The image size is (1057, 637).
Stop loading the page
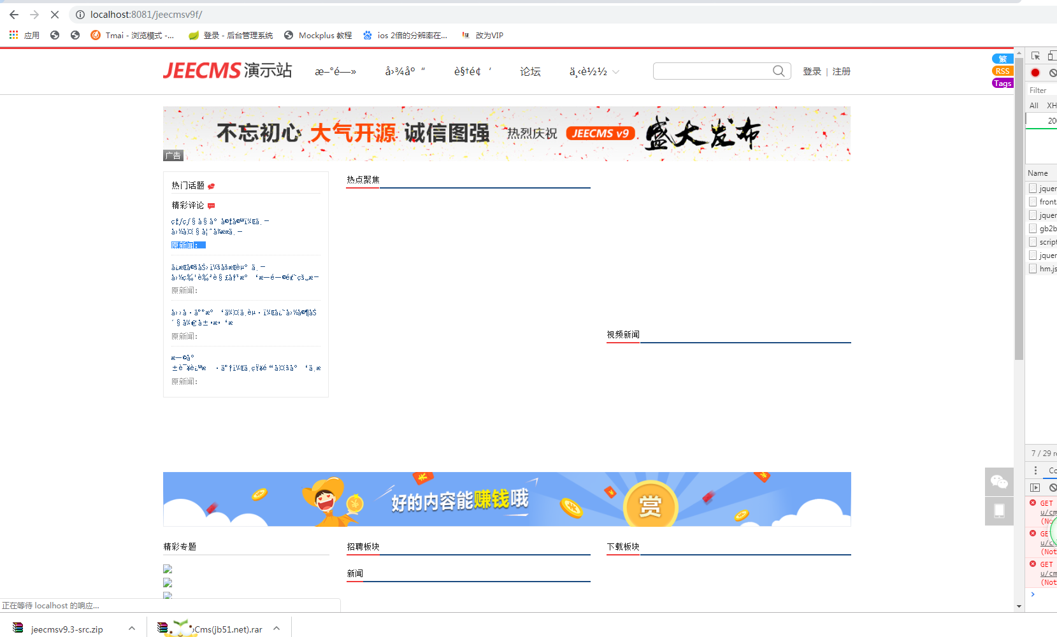(55, 15)
